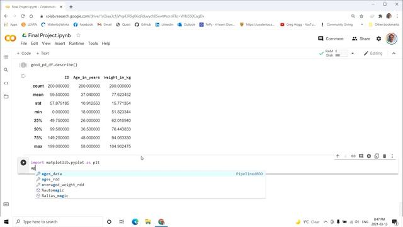Open the Gmail bookmark
403x227 pixels.
105,25
